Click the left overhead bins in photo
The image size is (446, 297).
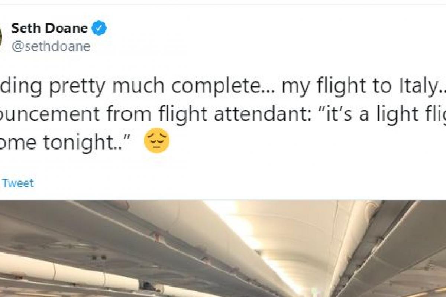[x=93, y=238]
